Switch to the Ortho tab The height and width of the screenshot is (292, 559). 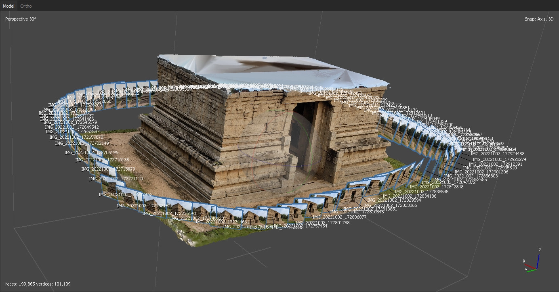click(x=26, y=6)
